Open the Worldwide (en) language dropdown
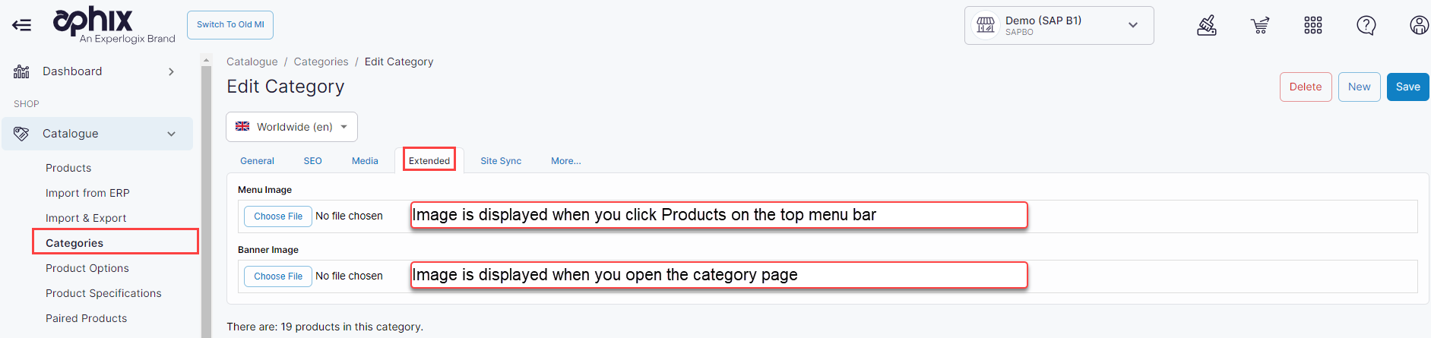1431x338 pixels. pyautogui.click(x=292, y=127)
